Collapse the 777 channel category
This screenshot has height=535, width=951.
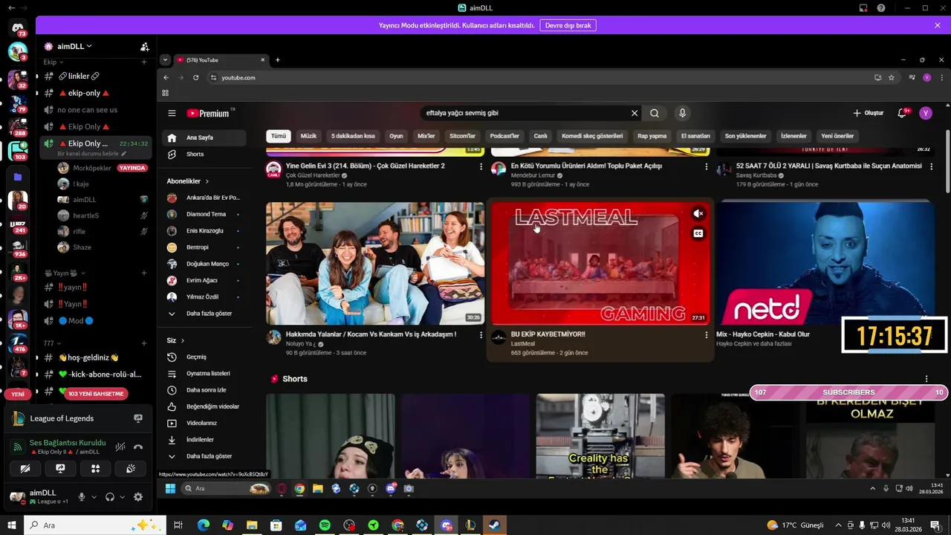tap(53, 343)
